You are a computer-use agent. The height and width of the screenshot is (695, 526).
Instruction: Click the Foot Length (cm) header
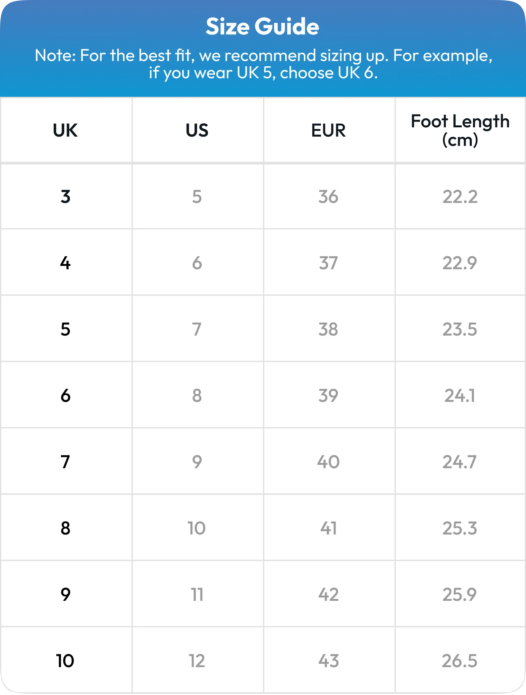click(x=460, y=130)
